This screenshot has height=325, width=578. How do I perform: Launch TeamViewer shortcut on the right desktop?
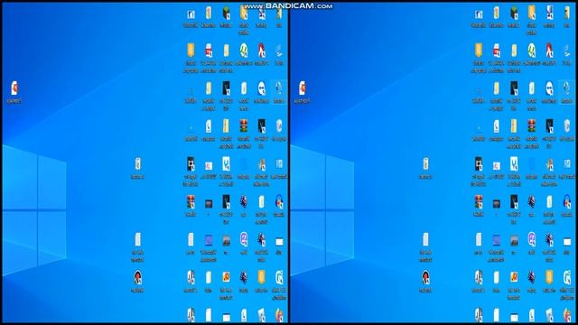coord(549,88)
